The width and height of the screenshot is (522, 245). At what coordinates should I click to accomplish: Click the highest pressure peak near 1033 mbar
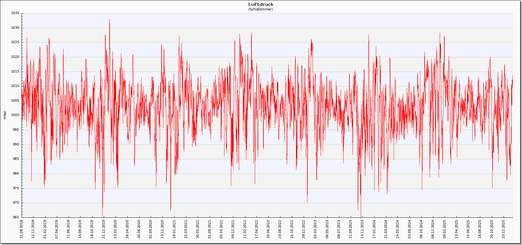109,20
